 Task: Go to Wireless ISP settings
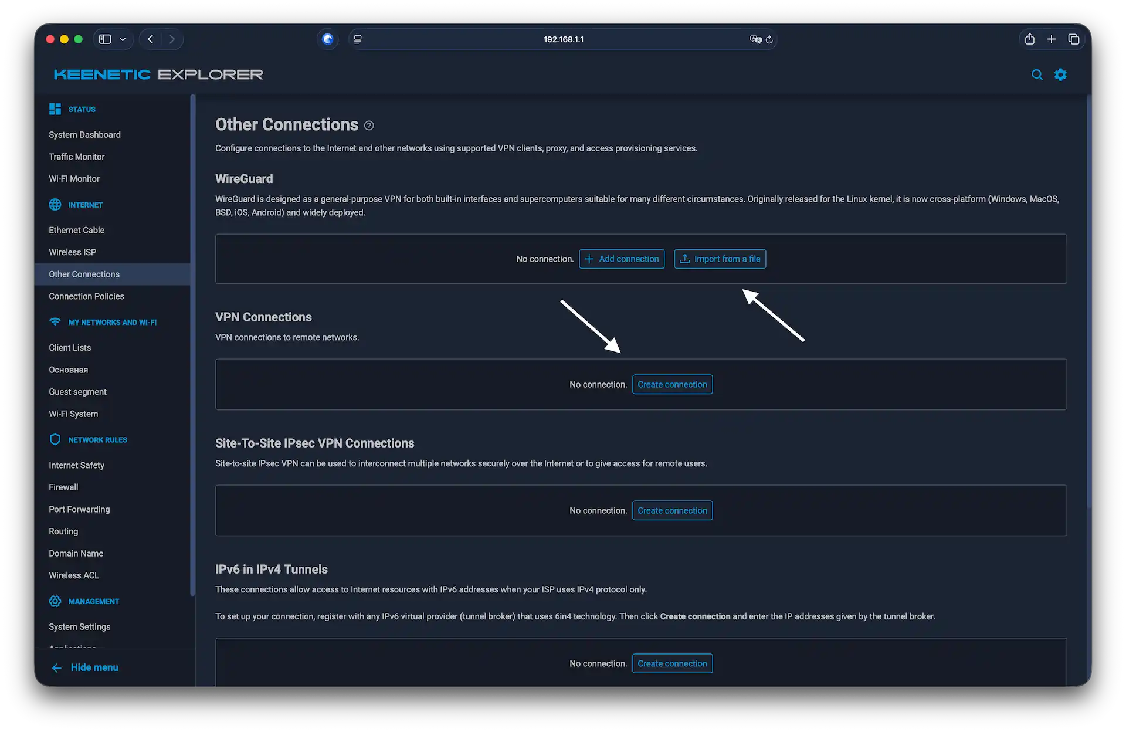tap(73, 252)
